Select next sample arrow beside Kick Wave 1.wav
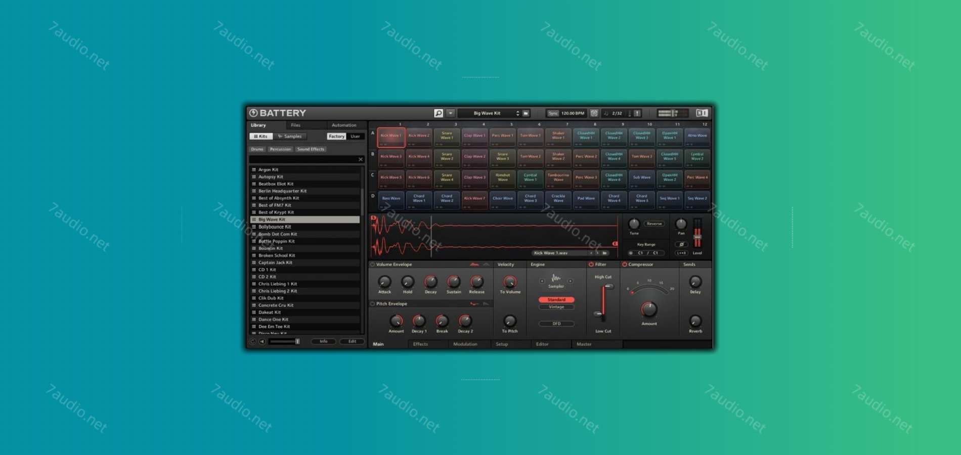Viewport: 961px width, 455px height. pos(597,253)
